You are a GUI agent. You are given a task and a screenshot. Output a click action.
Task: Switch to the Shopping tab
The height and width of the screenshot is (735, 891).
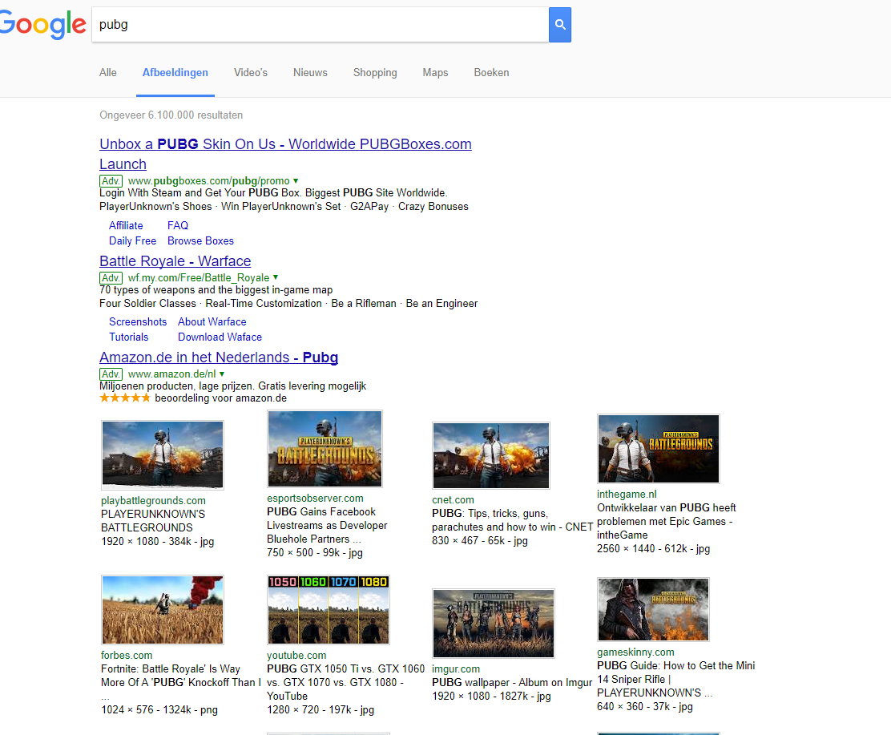tap(375, 73)
